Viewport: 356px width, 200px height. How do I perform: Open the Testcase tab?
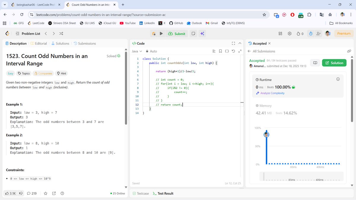point(141,193)
